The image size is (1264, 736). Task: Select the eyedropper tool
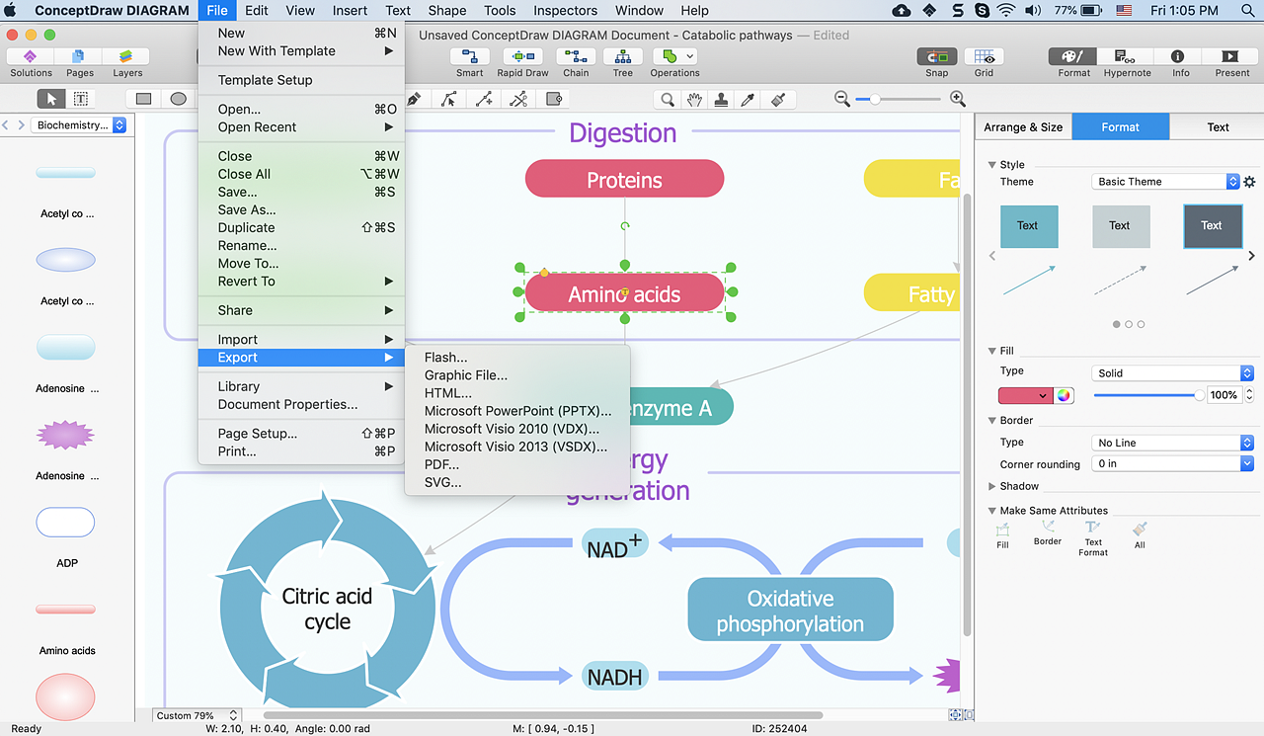749,99
